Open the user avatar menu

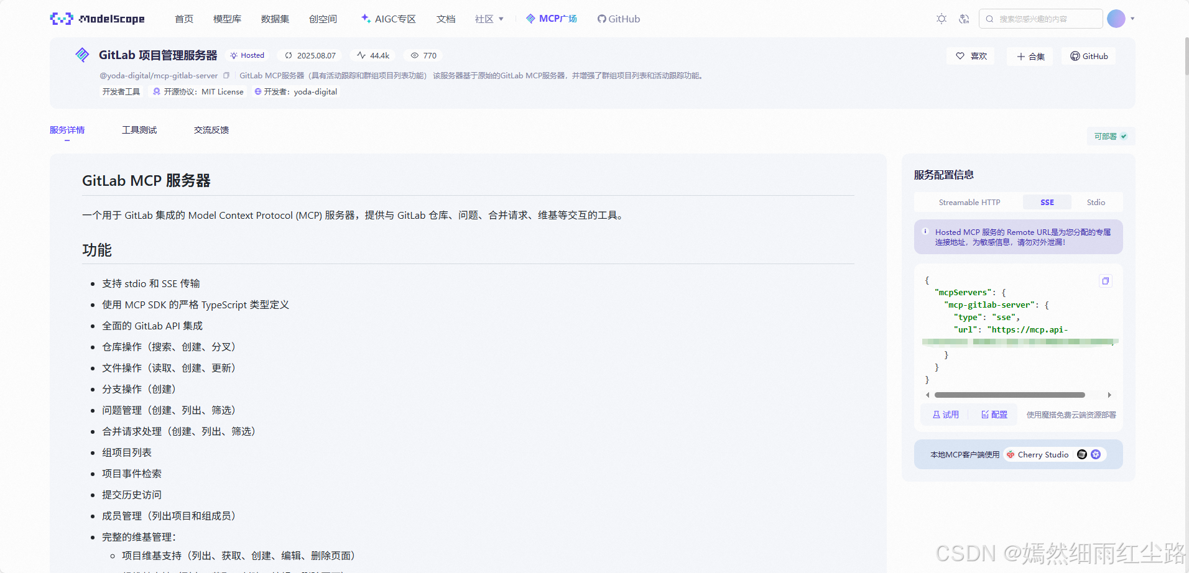point(1116,19)
